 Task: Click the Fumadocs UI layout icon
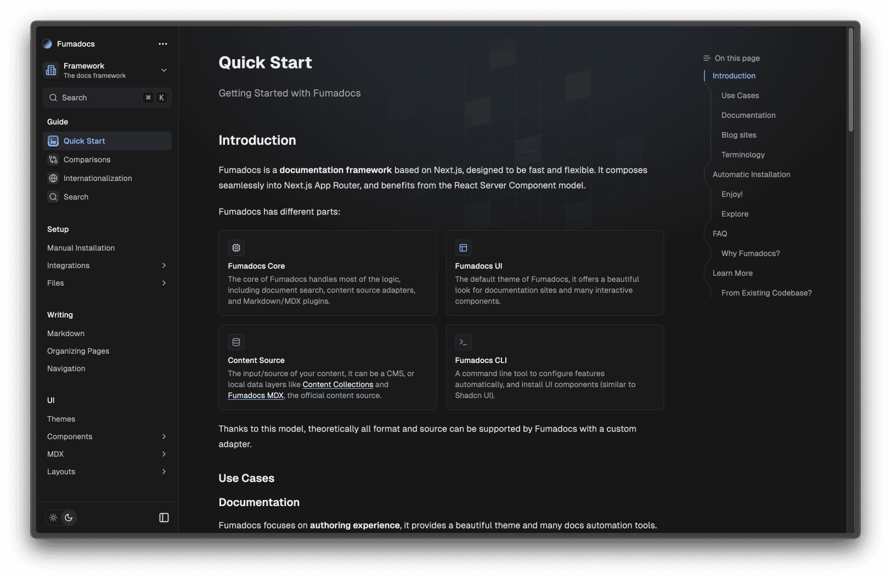pyautogui.click(x=463, y=248)
